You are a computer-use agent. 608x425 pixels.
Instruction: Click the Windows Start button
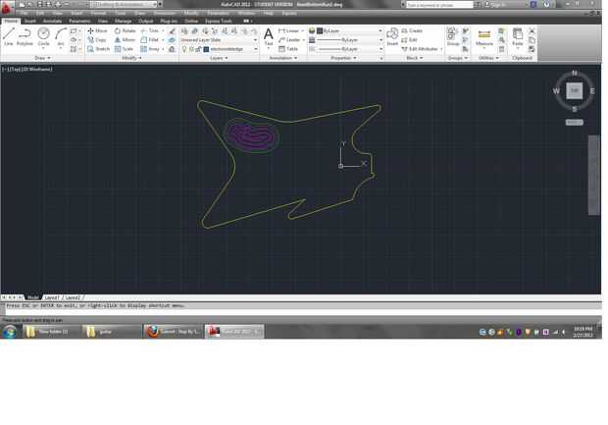point(10,332)
